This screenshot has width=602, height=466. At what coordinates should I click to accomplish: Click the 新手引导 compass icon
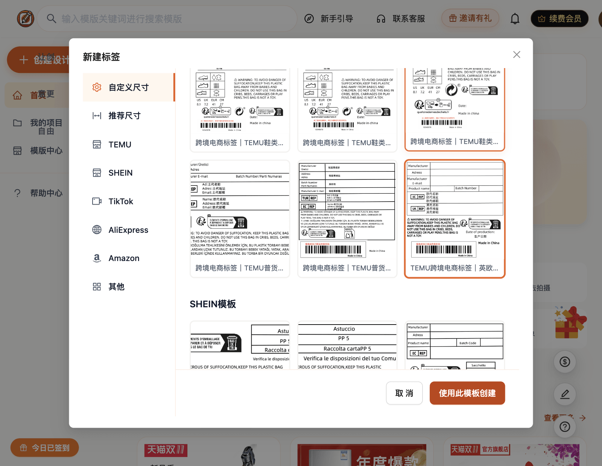click(309, 19)
